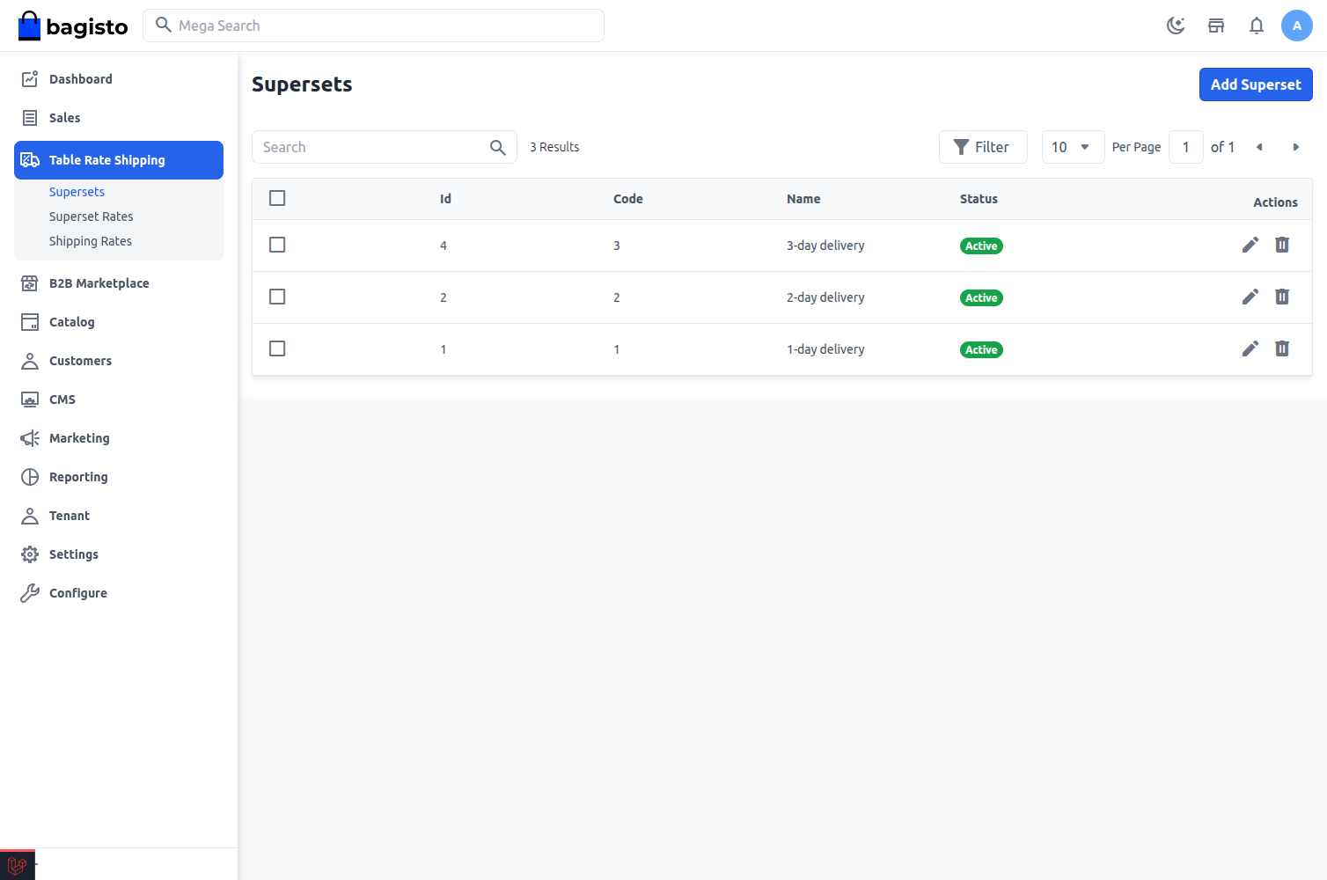Go to the Dashboard section
Screen dimensions: 1327x880
click(80, 78)
